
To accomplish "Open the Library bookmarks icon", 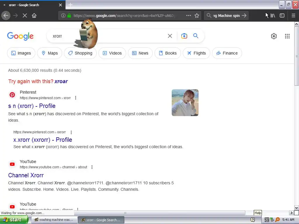I will pyautogui.click(x=273, y=15).
